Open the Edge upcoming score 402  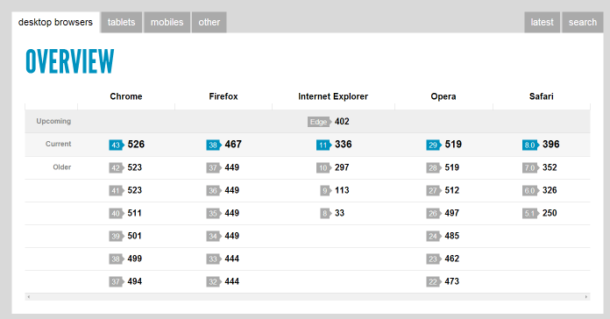[x=342, y=121]
